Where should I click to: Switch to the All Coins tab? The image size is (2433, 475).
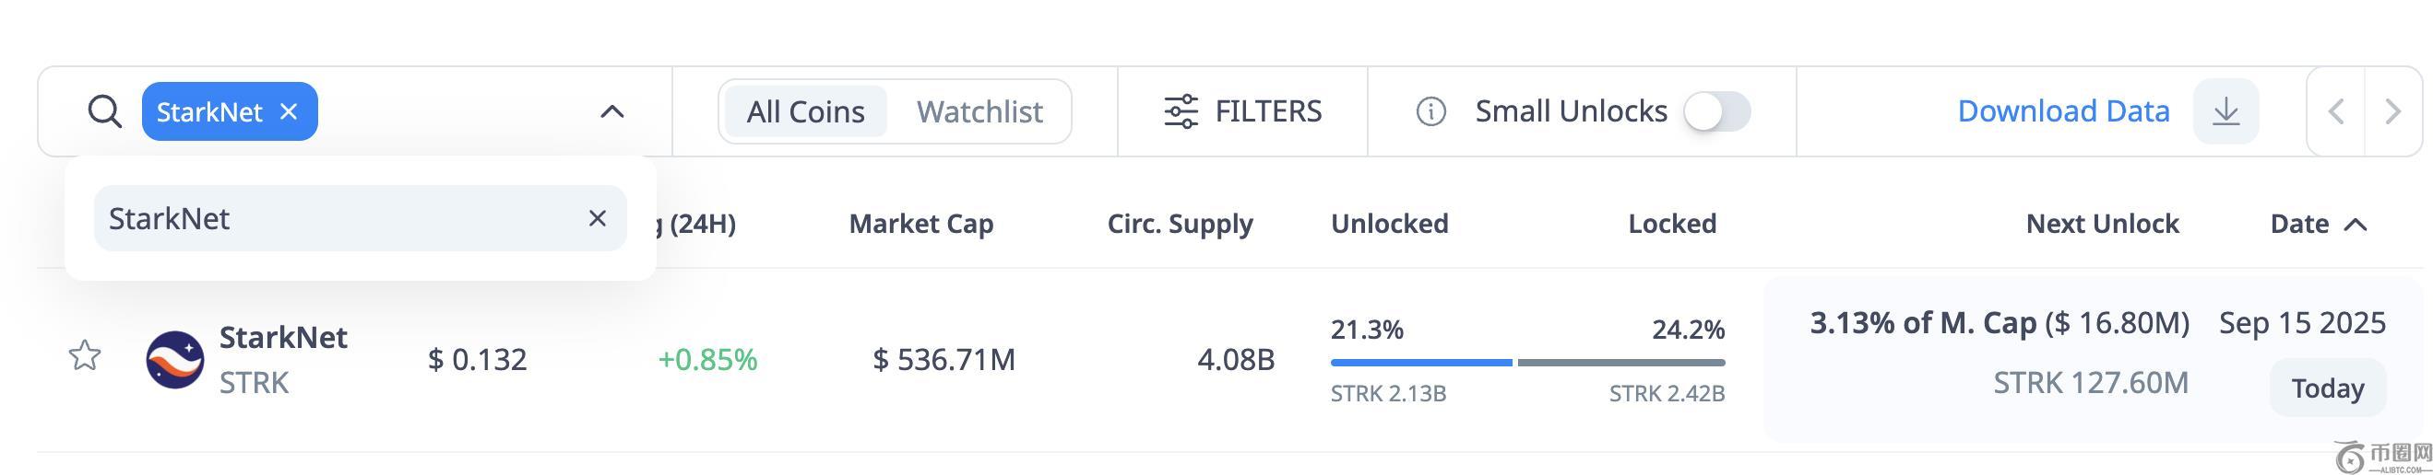(x=805, y=111)
